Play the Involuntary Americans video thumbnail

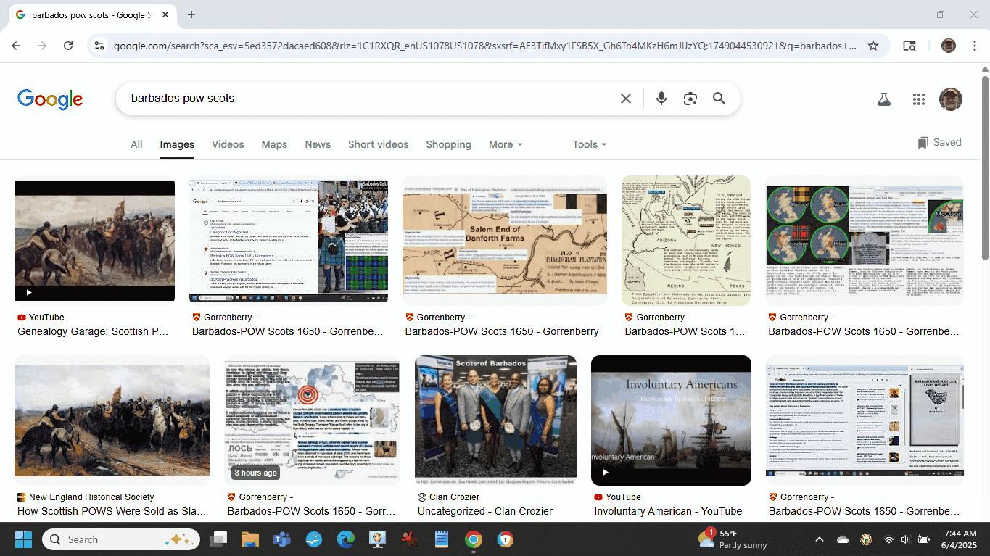(671, 420)
